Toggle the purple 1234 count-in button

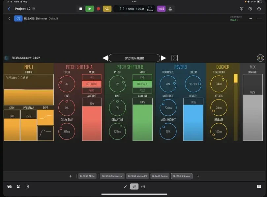click(x=161, y=9)
